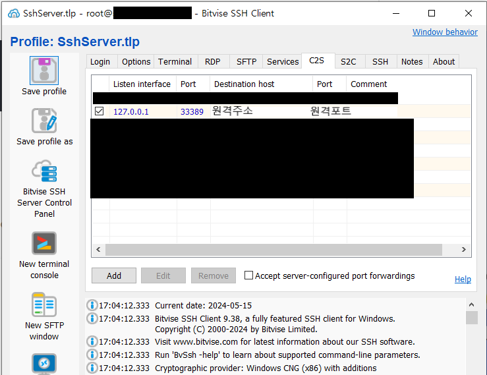The width and height of the screenshot is (487, 375).
Task: Click the remote desktop icon below SFTP window
Action: point(44,364)
